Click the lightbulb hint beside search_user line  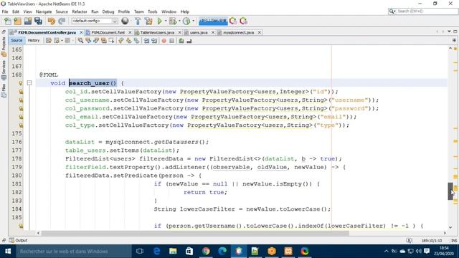(21, 83)
